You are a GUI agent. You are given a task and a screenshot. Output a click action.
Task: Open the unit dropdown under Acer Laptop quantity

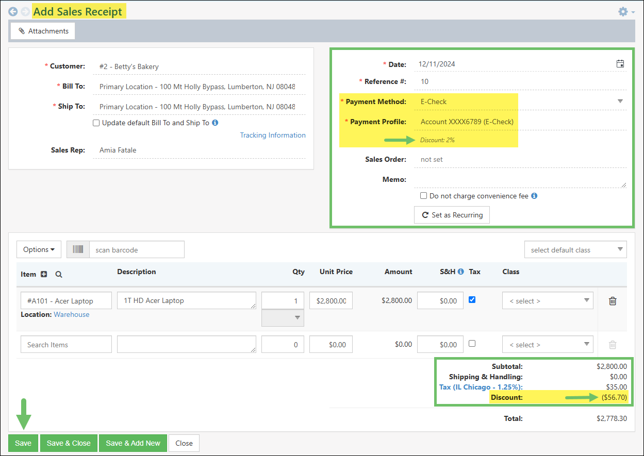283,318
